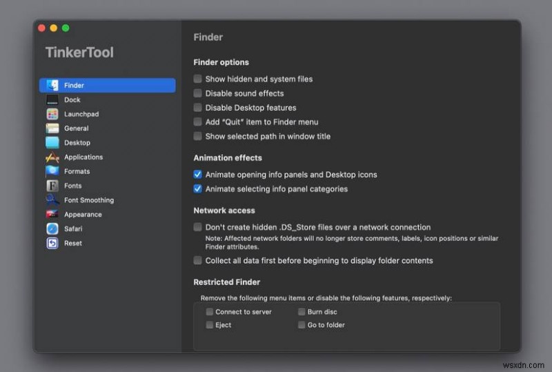Enable Show hidden and system files
This screenshot has height=372, width=552.
(x=198, y=79)
